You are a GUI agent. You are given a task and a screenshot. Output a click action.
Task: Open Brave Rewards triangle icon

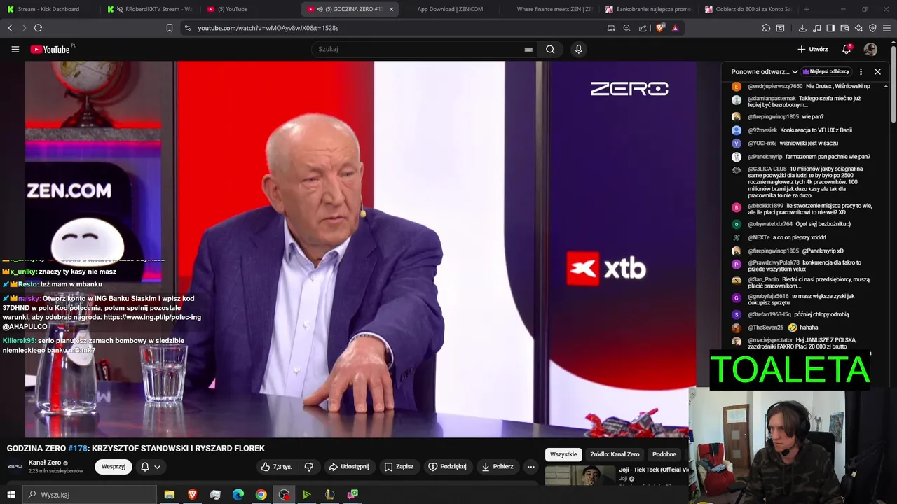(675, 28)
